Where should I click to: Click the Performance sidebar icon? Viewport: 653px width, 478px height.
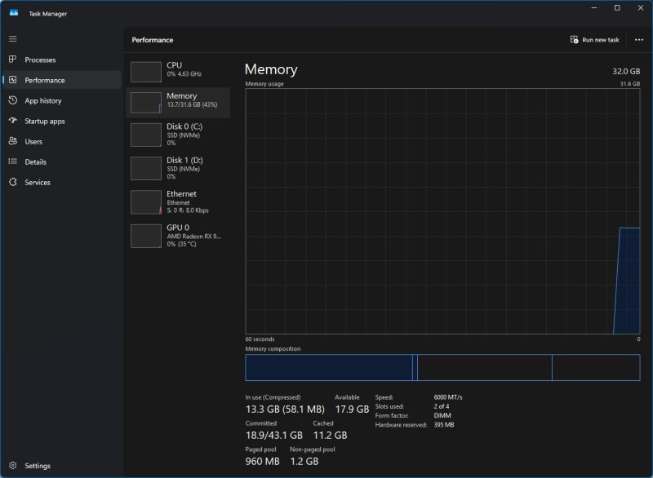point(13,79)
